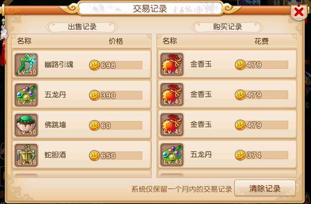Open the 蛇胆酒 Lv.59 item icon
This screenshot has height=204, width=311.
[26, 155]
